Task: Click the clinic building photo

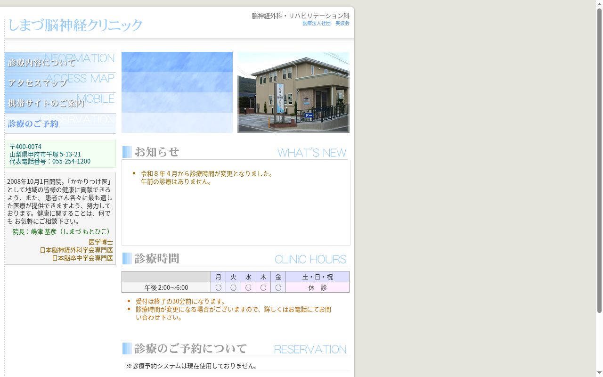Action: 293,92
